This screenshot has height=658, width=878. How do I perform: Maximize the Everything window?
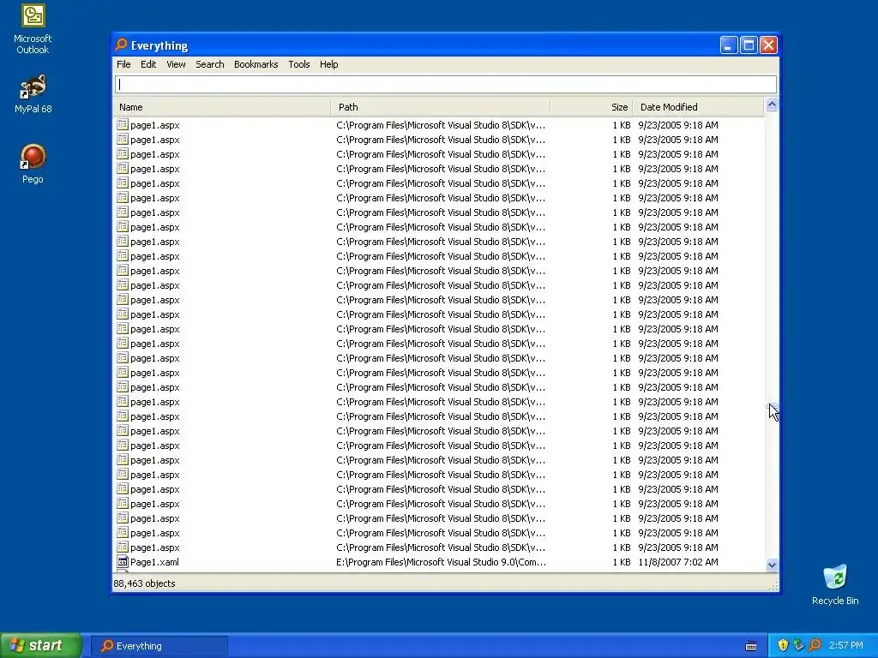(749, 45)
